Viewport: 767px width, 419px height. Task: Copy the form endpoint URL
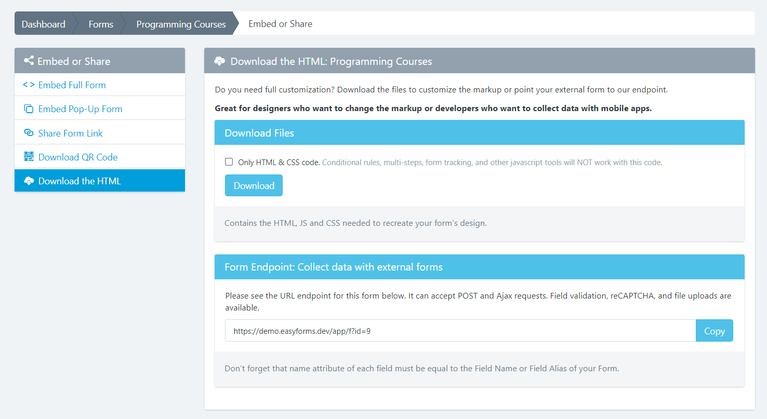click(714, 331)
